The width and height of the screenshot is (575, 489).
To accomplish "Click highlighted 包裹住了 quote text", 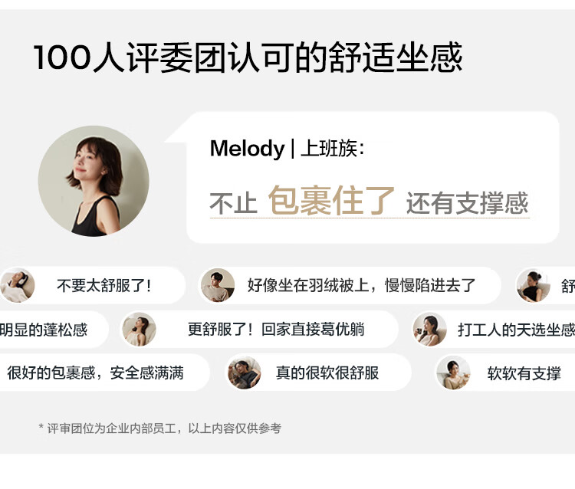I will (331, 200).
